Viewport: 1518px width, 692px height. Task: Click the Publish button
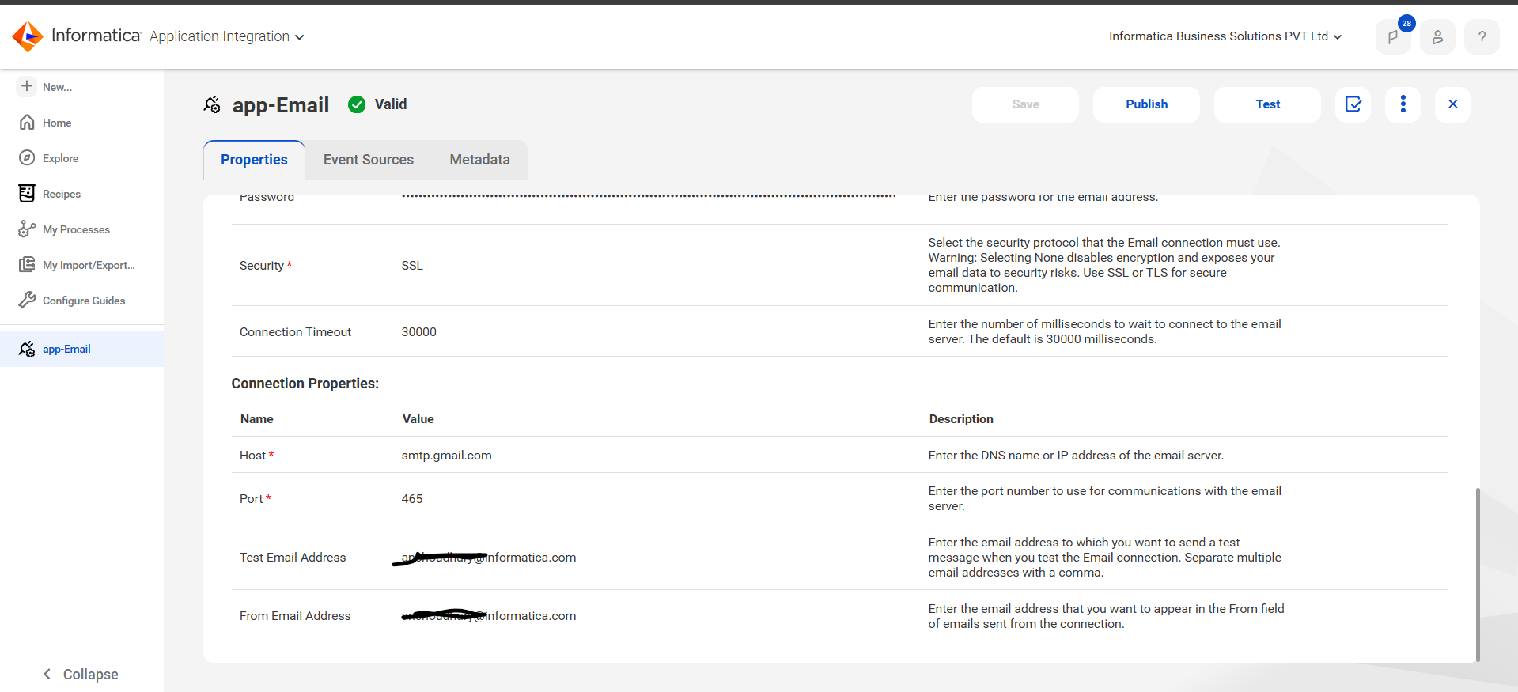(1146, 104)
